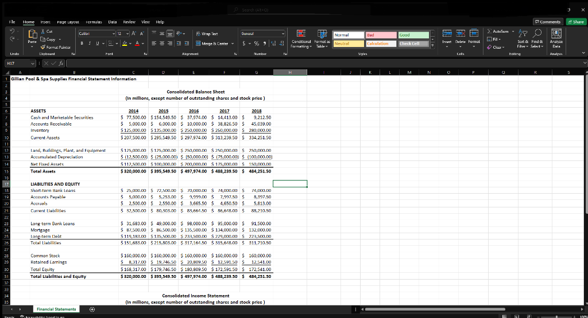This screenshot has width=588, height=318.
Task: Expand the General number format dropdown
Action: 283,34
